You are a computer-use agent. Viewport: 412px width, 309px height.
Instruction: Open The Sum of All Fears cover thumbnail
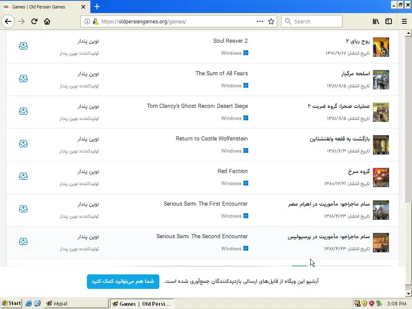pyautogui.click(x=381, y=80)
